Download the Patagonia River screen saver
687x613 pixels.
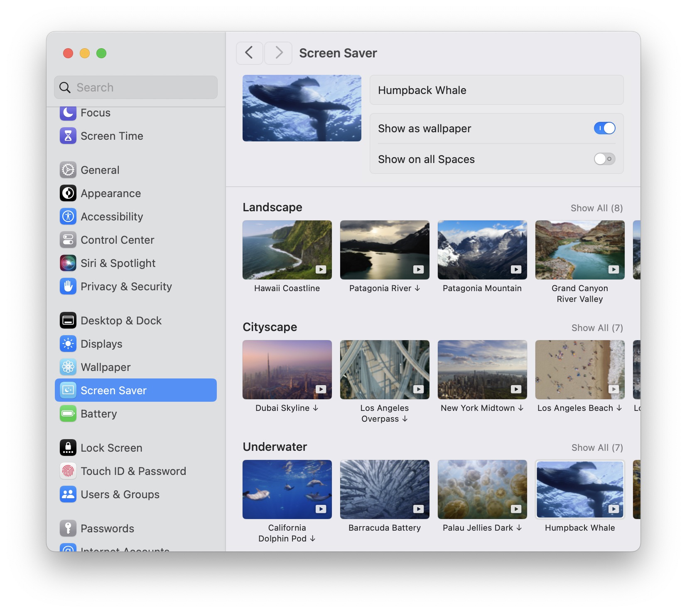click(417, 288)
